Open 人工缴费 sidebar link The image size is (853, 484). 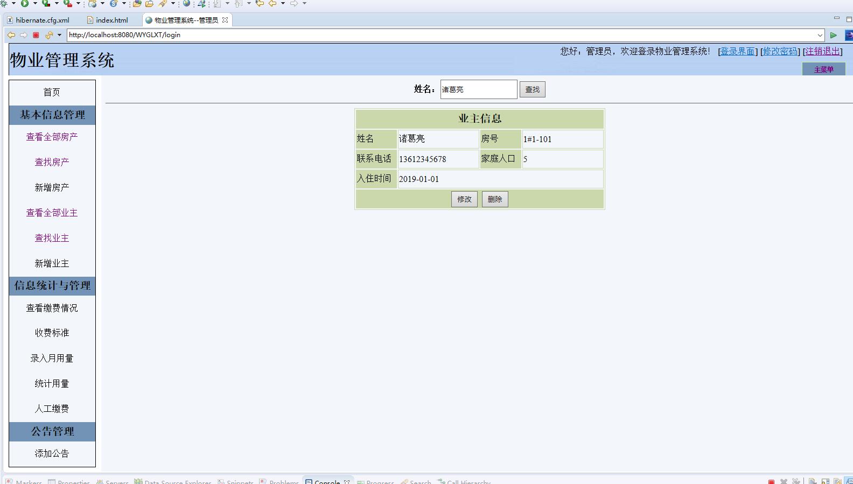52,409
